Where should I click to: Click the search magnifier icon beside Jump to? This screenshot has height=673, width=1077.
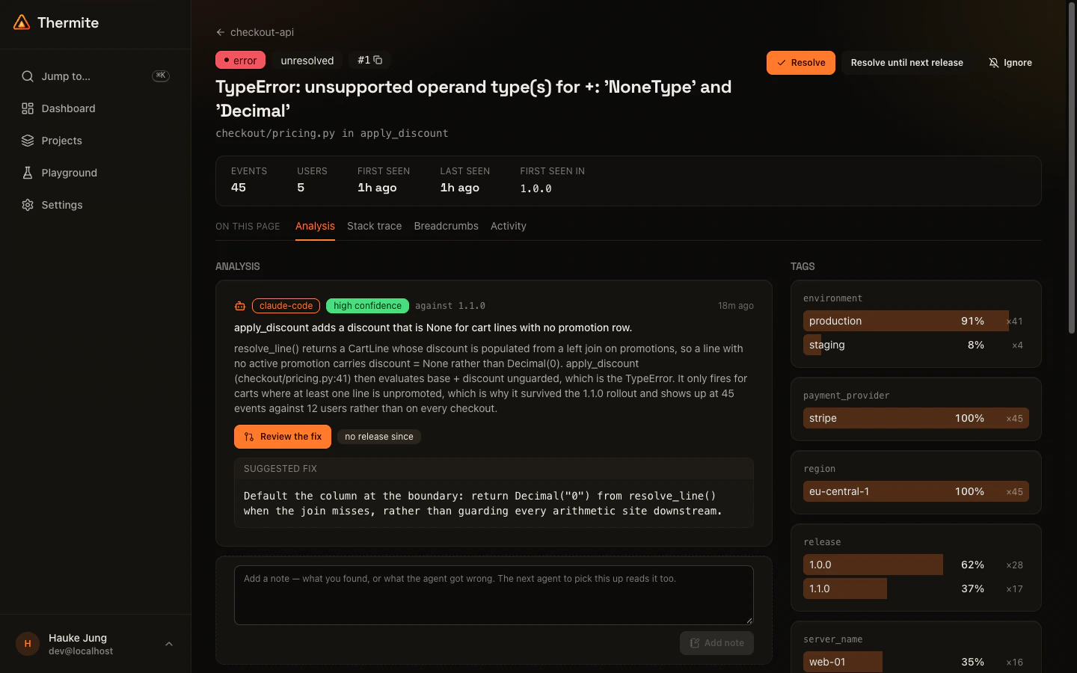point(28,76)
